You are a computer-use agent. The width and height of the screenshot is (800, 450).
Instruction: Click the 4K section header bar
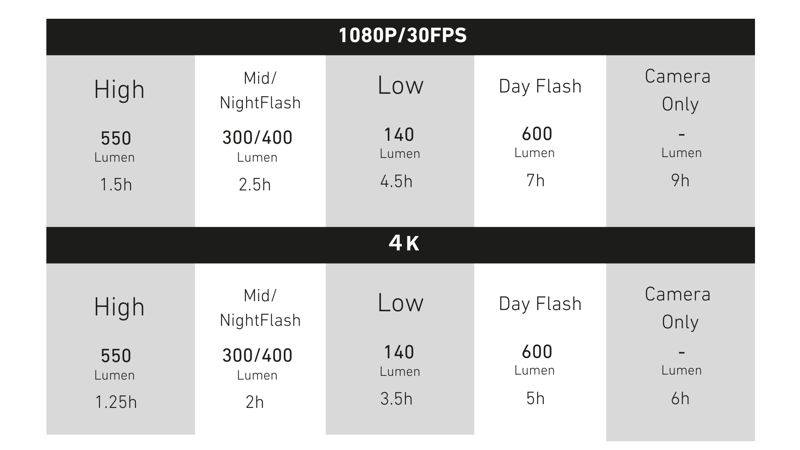coord(403,243)
